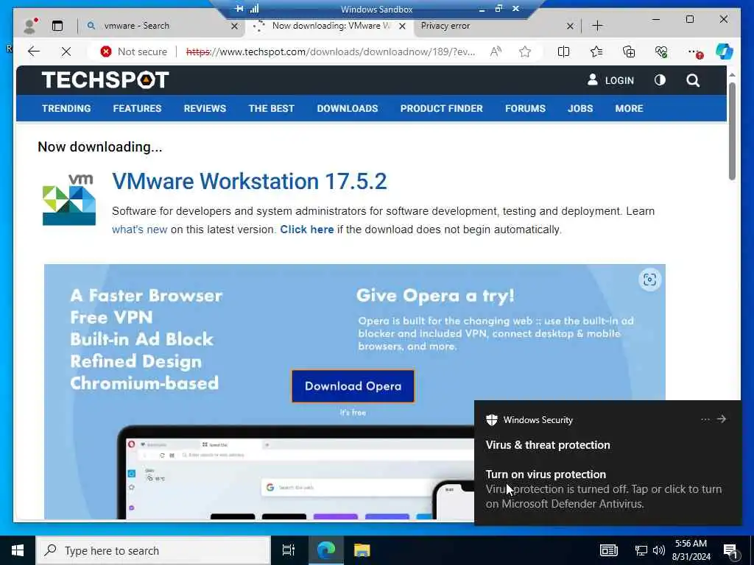The width and height of the screenshot is (754, 565).
Task: Click the visual search icon on Opera ad
Action: (649, 280)
